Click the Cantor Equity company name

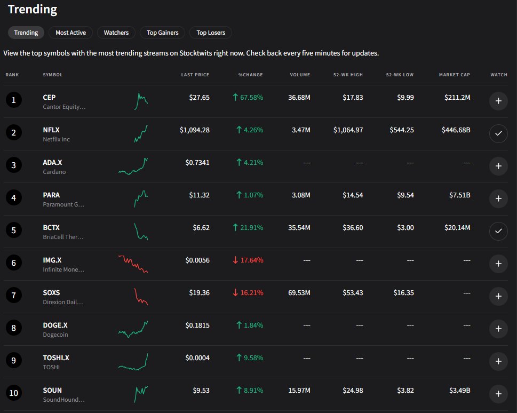coord(65,107)
